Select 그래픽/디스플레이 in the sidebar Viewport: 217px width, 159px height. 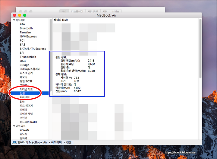click(x=30, y=69)
